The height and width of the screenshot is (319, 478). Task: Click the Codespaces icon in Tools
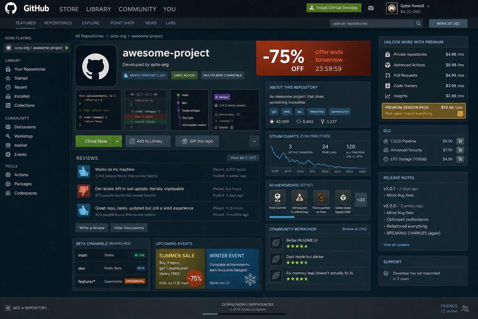[8, 193]
